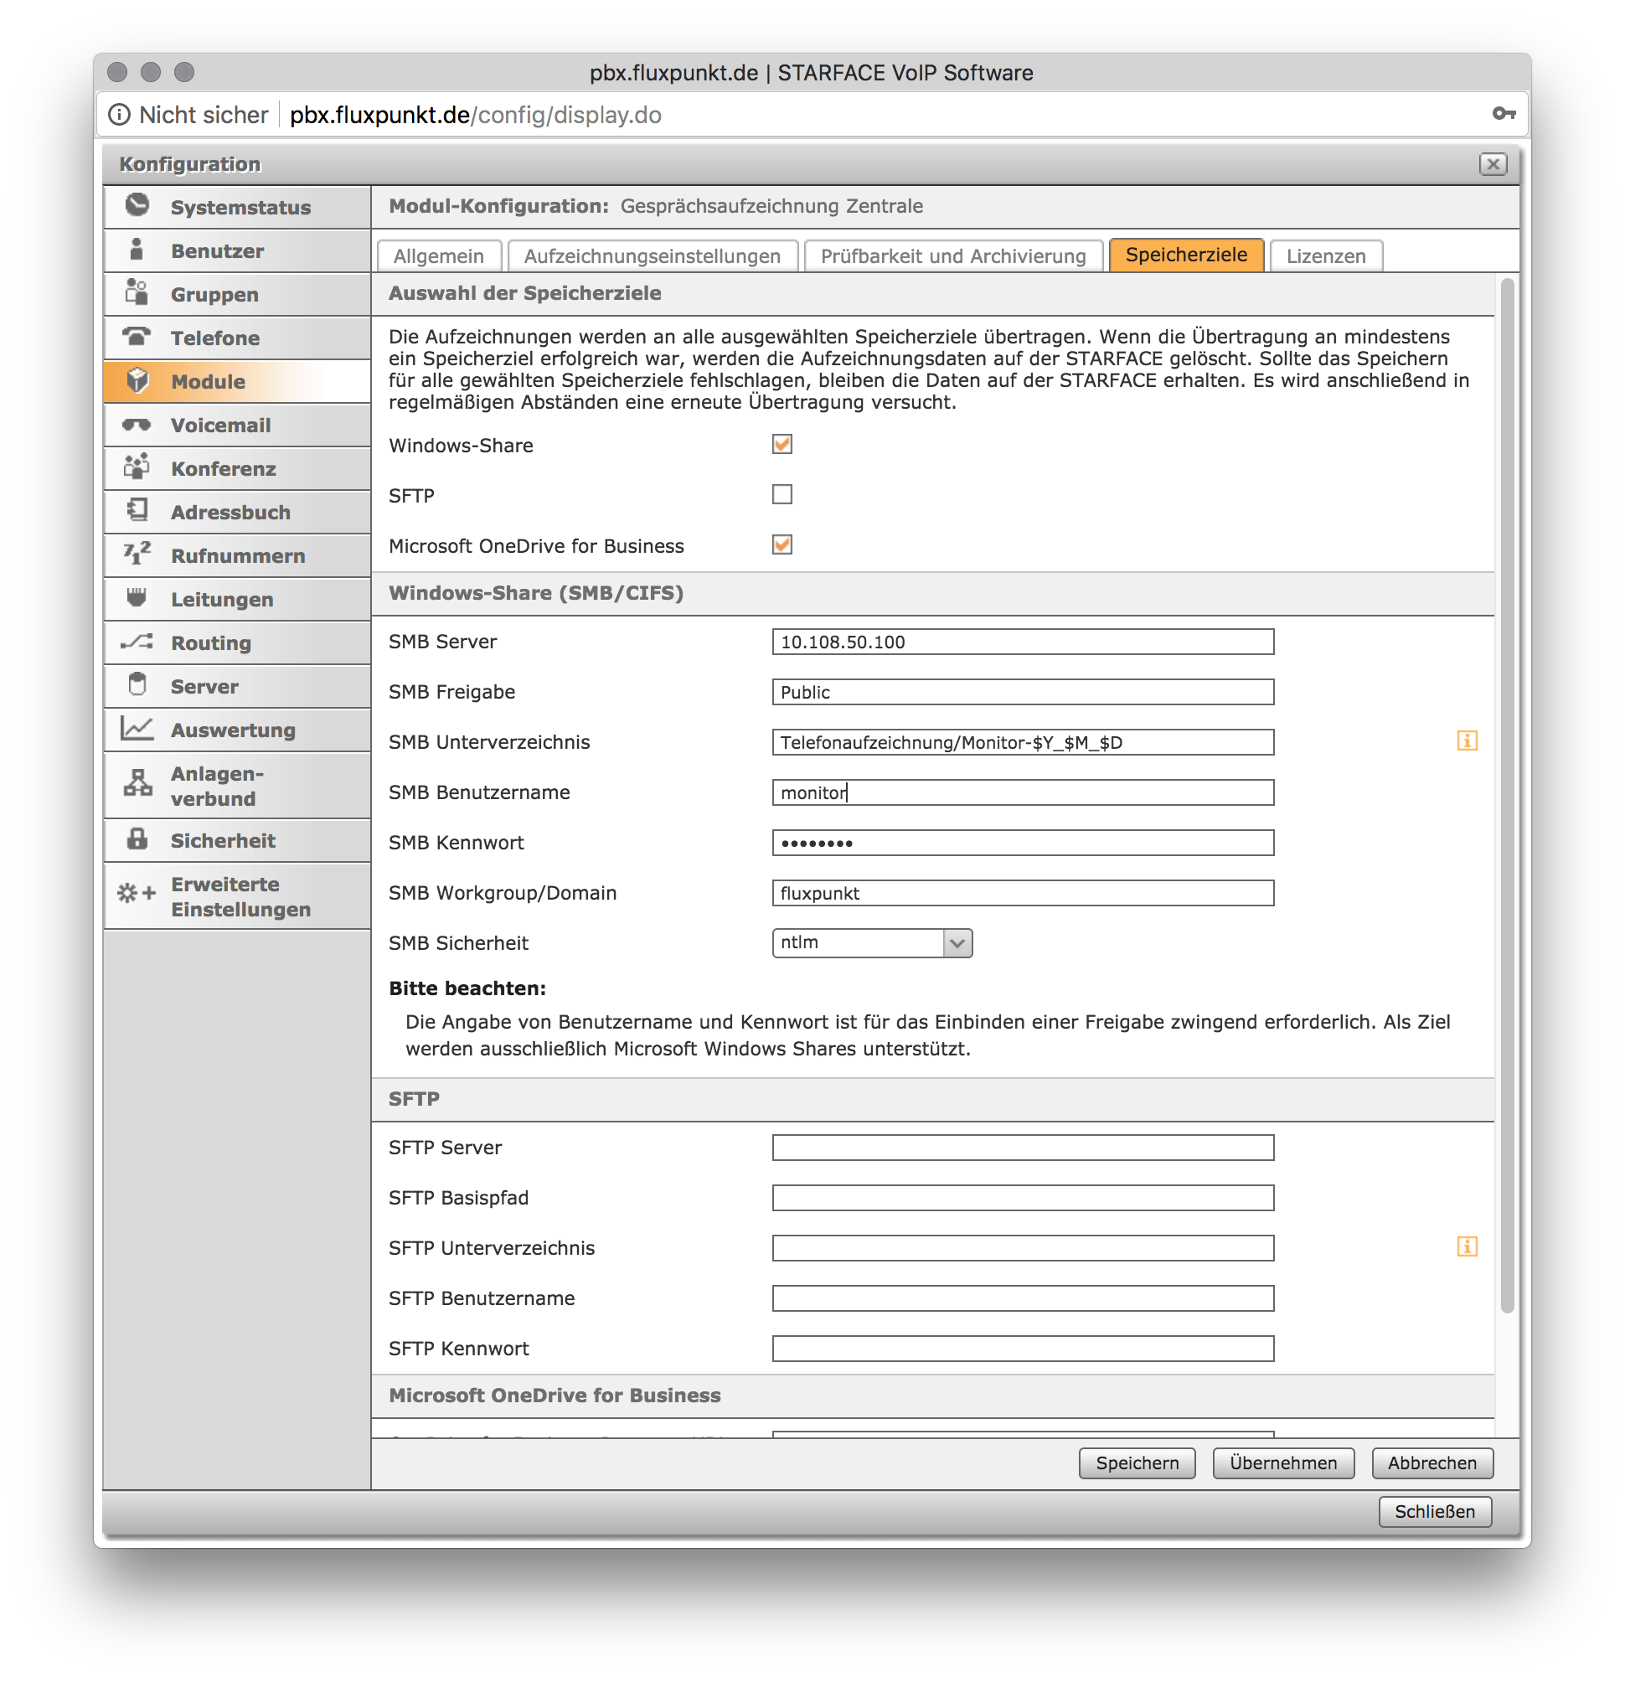Show info for SMB Unterverzeichnis
Screen dimensions: 1625x1682
pyautogui.click(x=1468, y=741)
